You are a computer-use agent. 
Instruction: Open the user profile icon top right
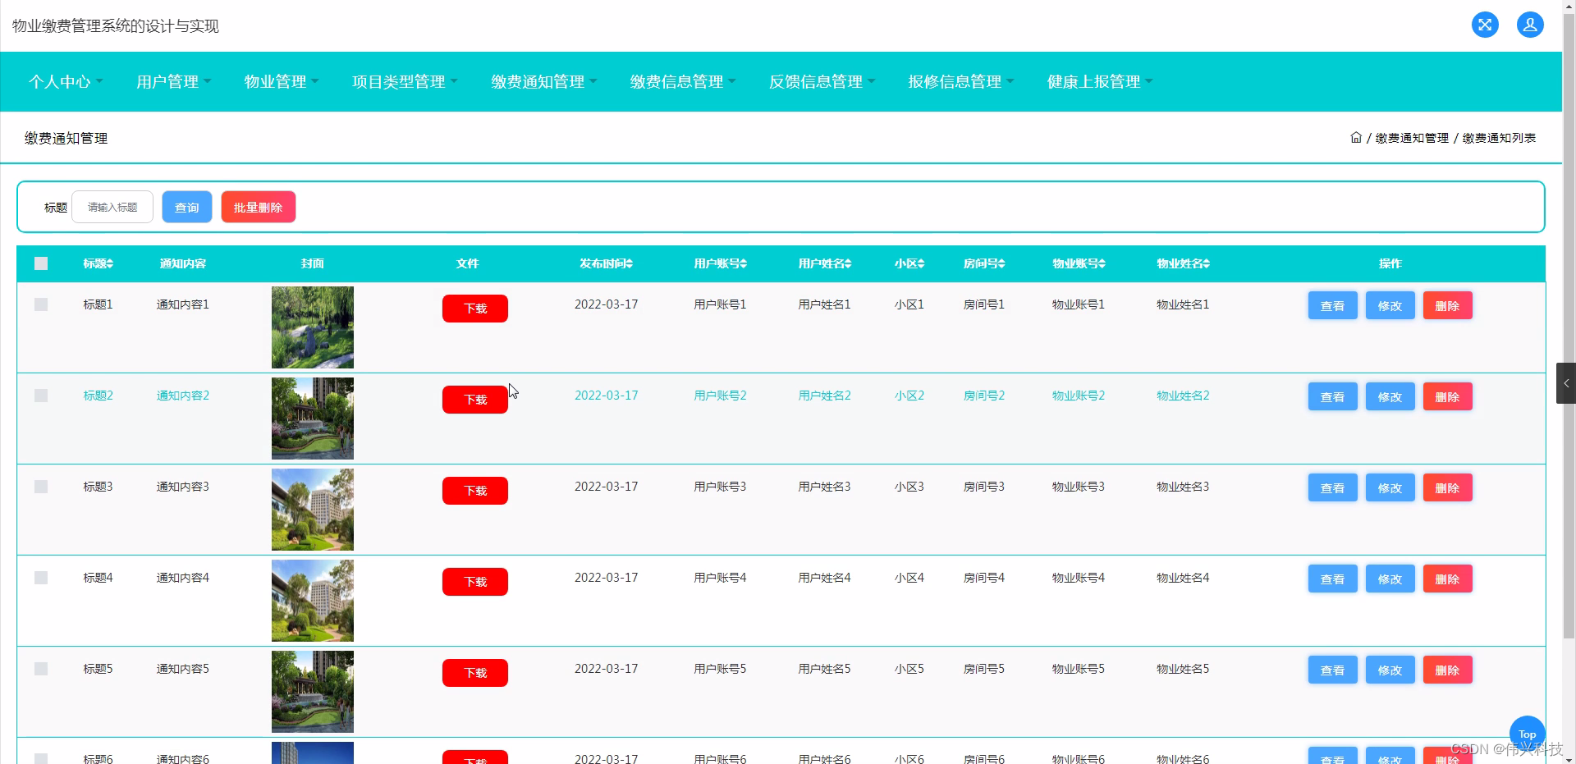tap(1530, 25)
